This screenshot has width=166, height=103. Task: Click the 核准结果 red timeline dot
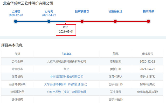[148, 21]
